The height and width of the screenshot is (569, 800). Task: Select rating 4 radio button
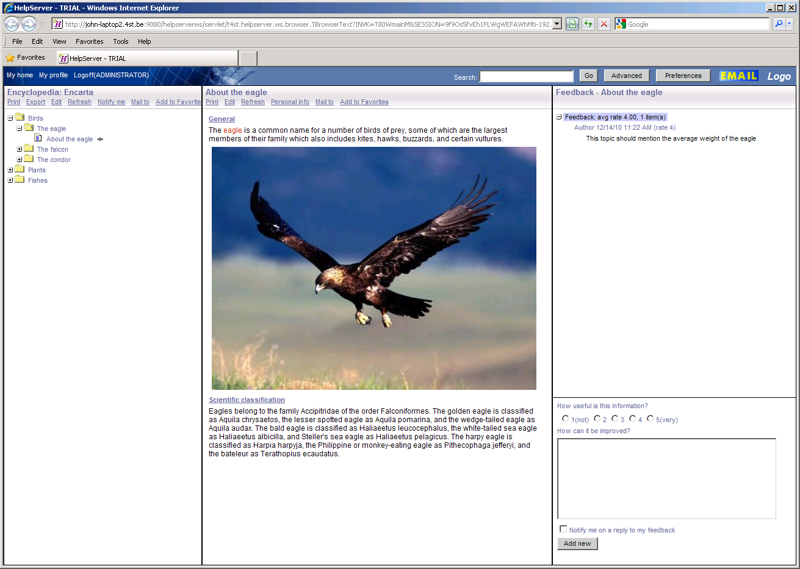click(632, 419)
